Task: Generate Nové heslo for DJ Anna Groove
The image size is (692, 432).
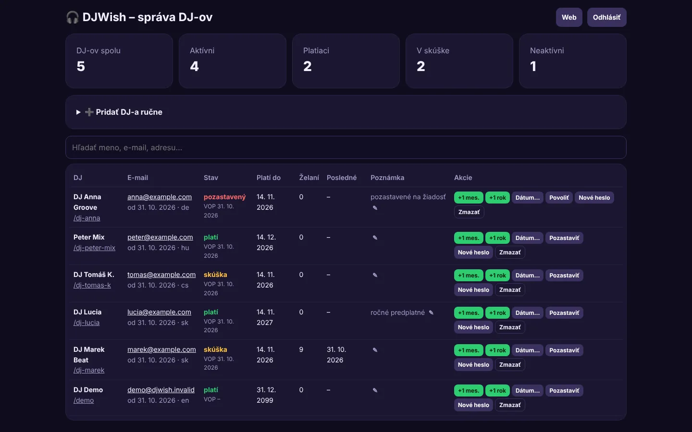Action: pos(594,198)
